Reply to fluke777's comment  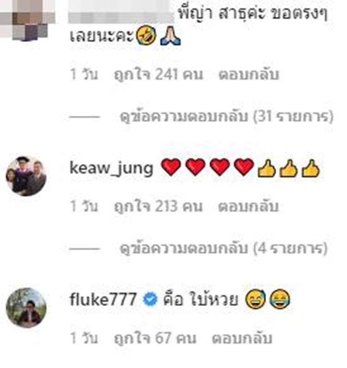242,338
